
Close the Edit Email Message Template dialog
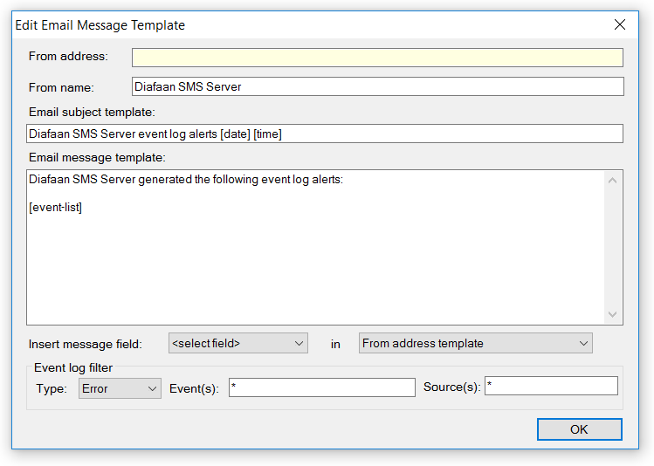click(620, 25)
